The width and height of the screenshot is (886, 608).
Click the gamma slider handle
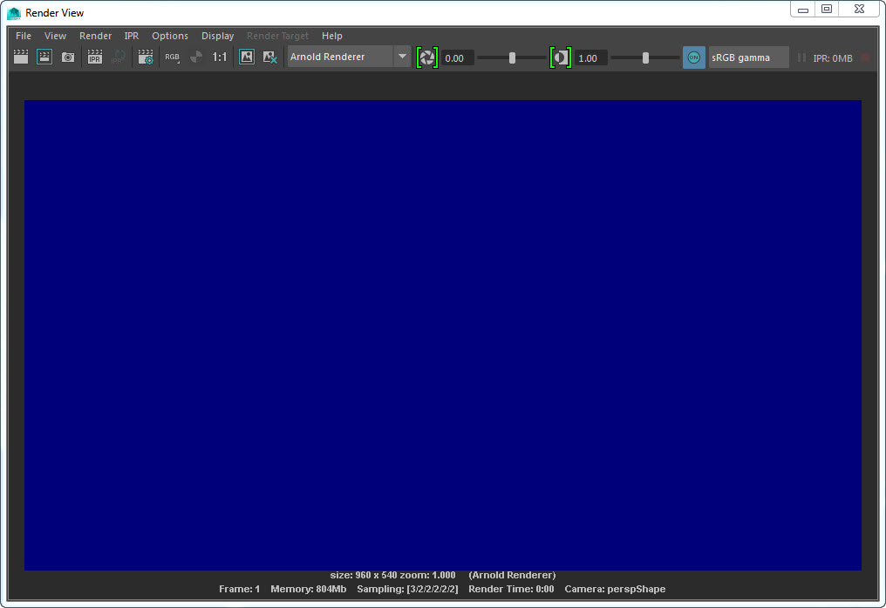click(645, 57)
